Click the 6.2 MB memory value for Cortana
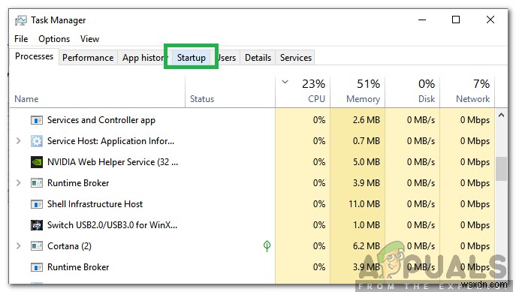This screenshot has width=516, height=292. coord(367,246)
